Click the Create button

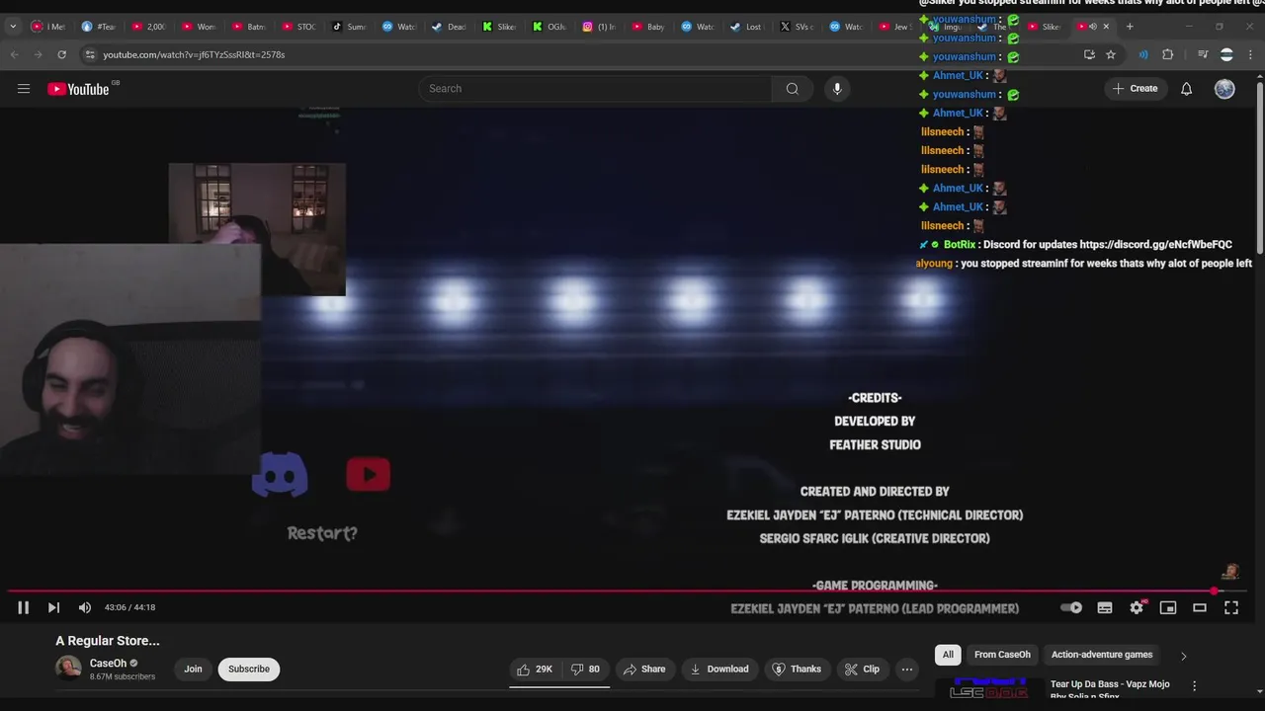click(x=1135, y=89)
